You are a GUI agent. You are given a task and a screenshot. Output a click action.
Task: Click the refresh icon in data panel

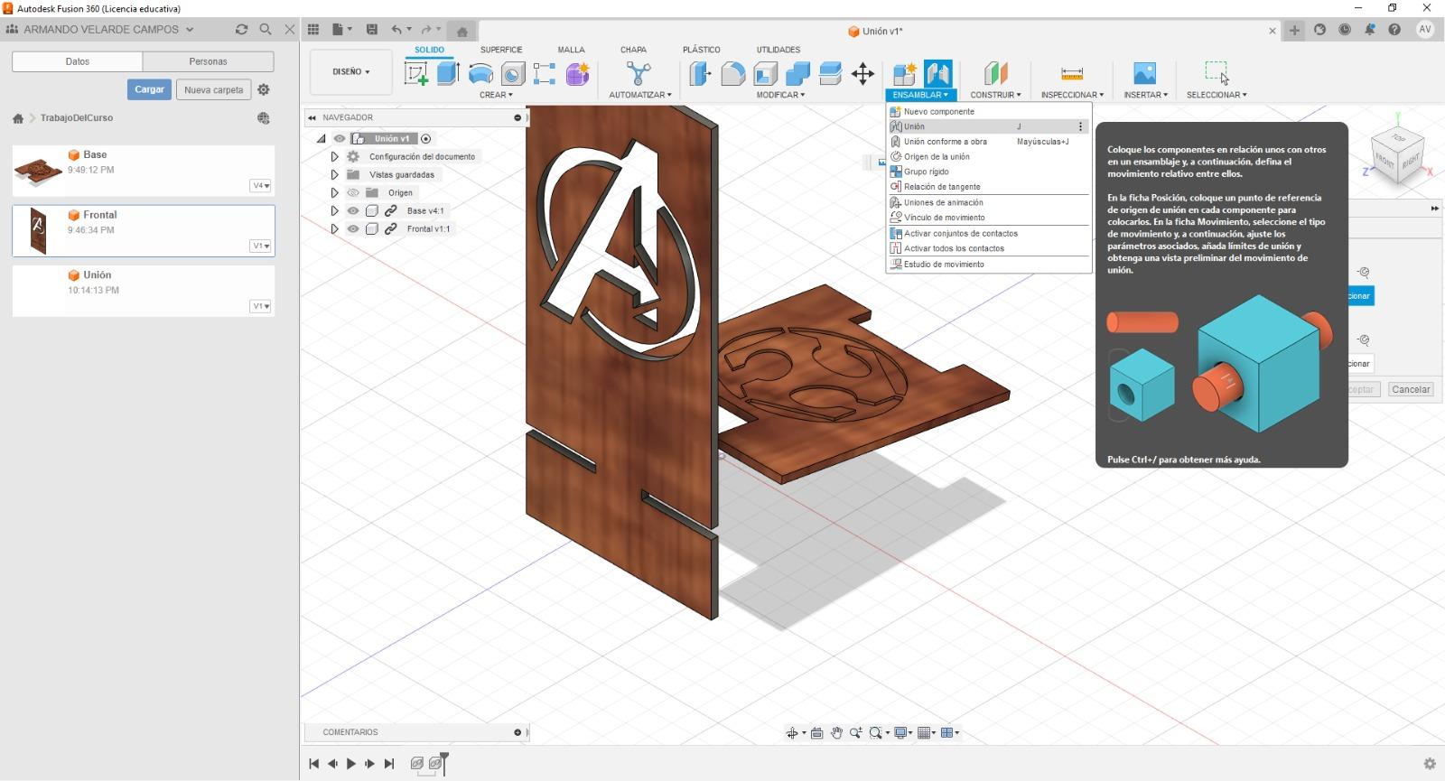pos(241,30)
